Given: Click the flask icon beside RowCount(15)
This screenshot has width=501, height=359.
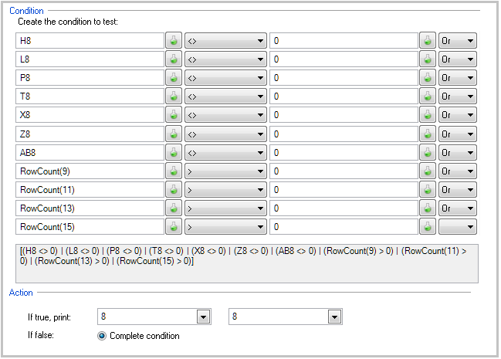Looking at the screenshot, I should tap(174, 227).
